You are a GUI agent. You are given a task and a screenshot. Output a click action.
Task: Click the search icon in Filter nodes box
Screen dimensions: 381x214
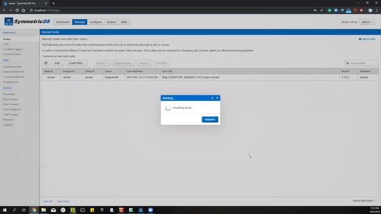click(x=348, y=63)
